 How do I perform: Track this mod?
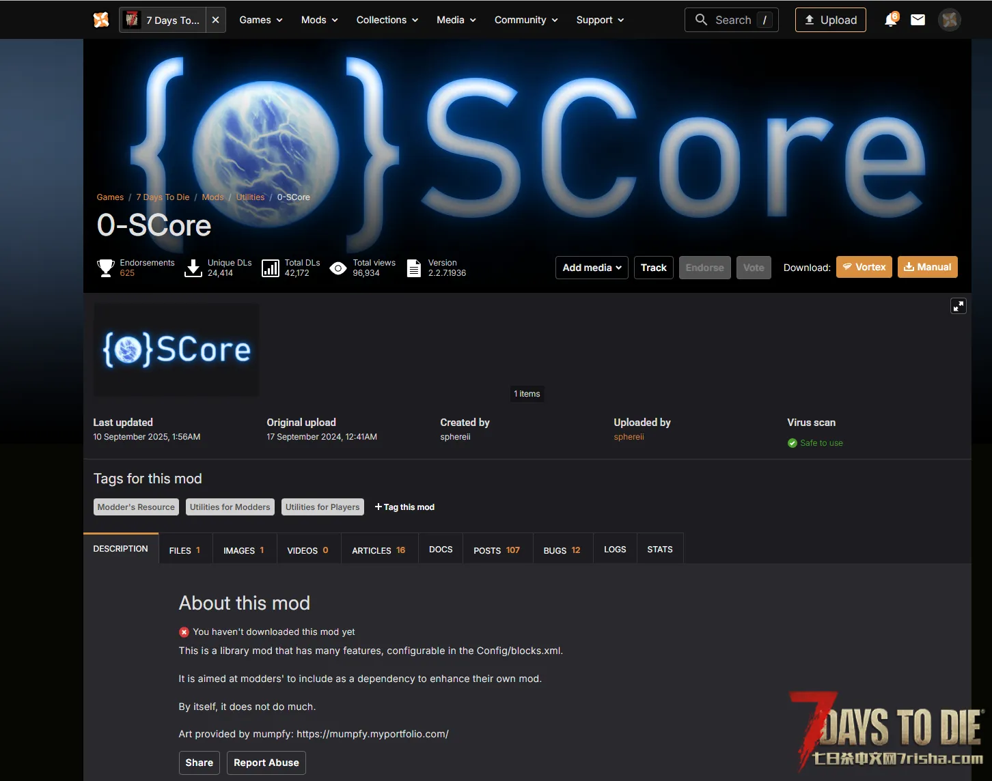[x=653, y=268]
